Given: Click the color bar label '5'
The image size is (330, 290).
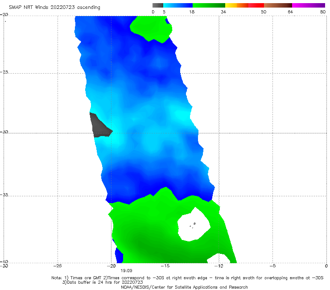Looking at the screenshot, I should point(164,12).
